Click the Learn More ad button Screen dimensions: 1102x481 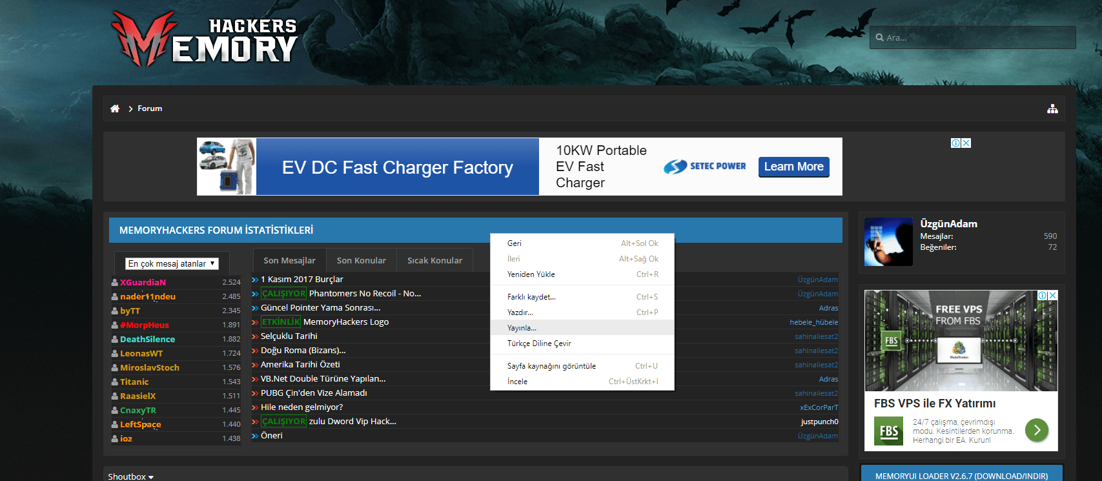coord(794,167)
